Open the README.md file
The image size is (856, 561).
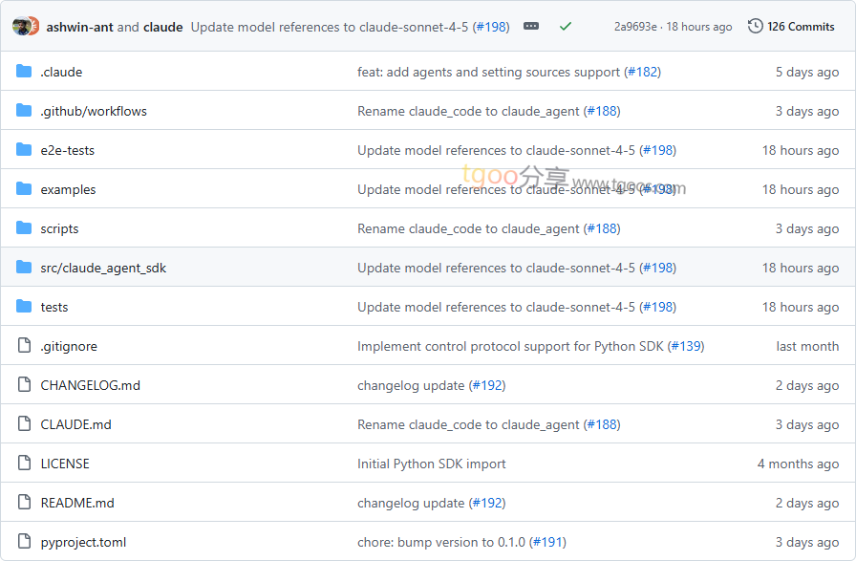77,503
